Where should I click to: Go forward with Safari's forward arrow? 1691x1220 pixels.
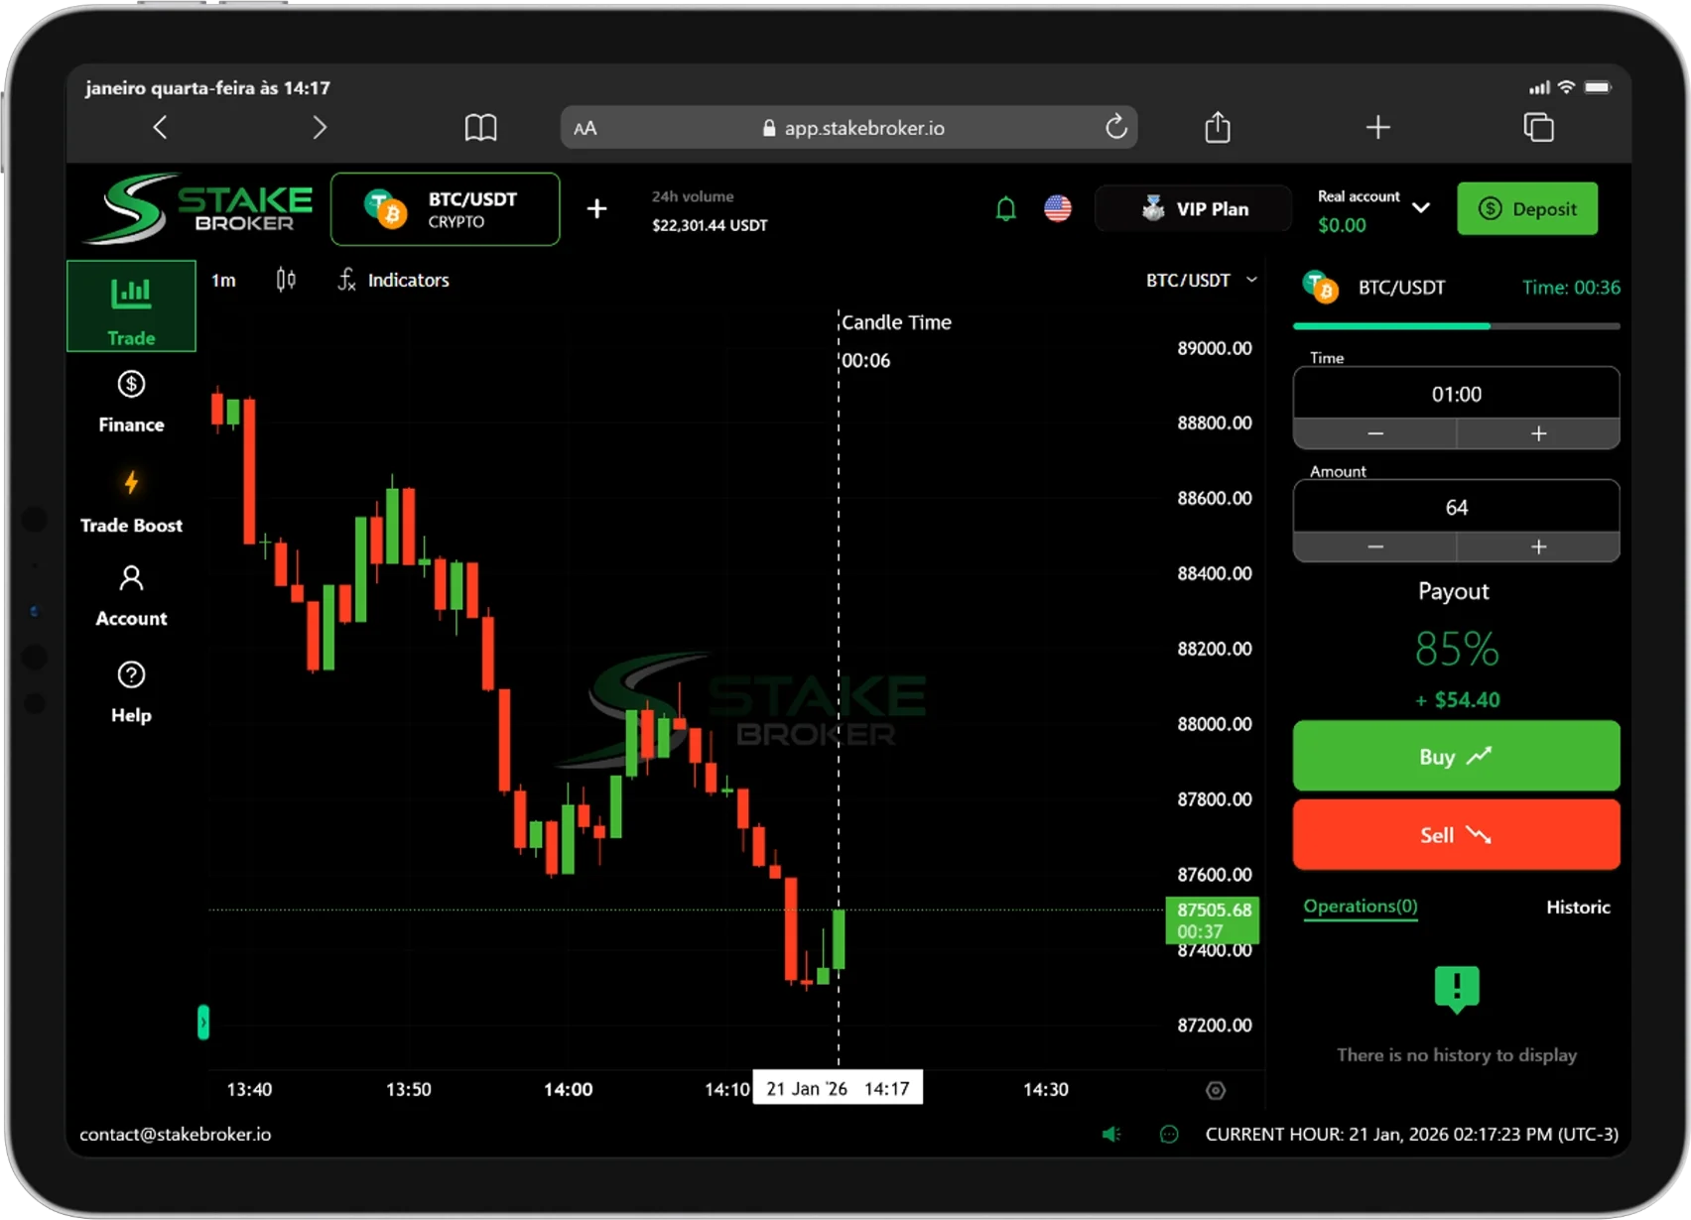(x=319, y=127)
